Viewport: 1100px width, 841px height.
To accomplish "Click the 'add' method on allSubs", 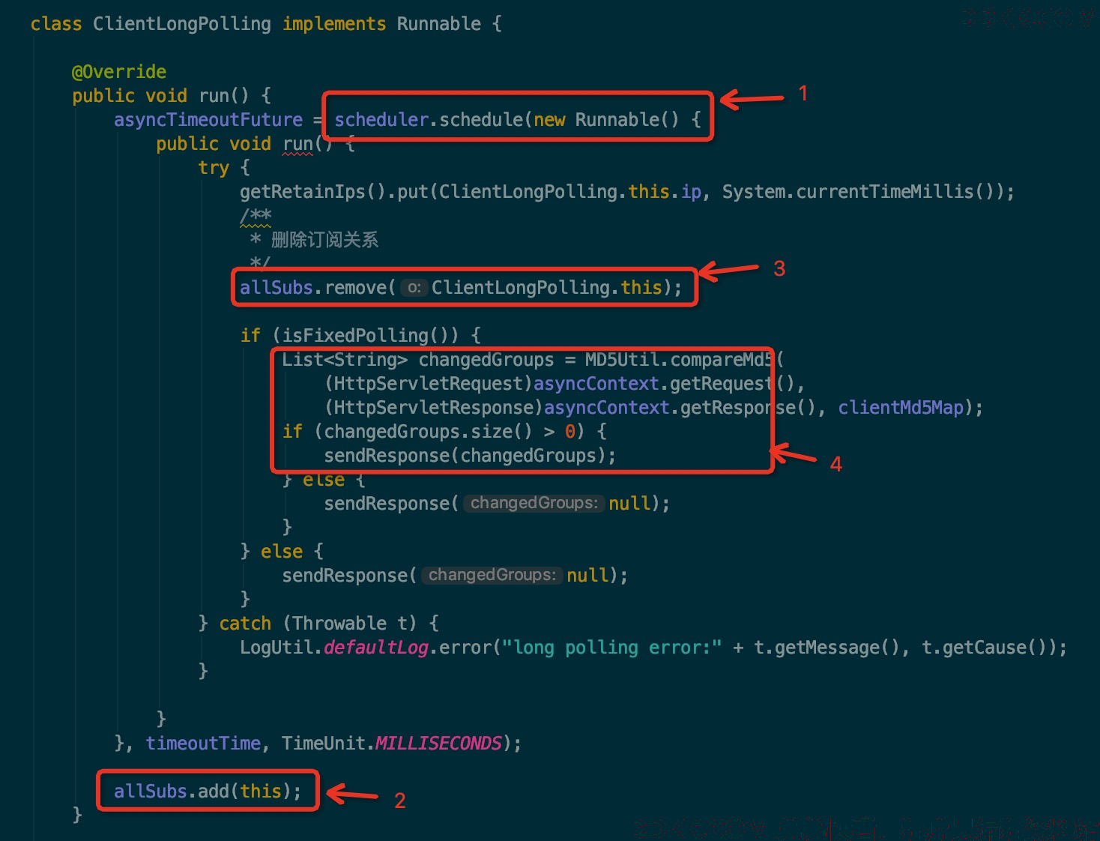I will (x=214, y=792).
